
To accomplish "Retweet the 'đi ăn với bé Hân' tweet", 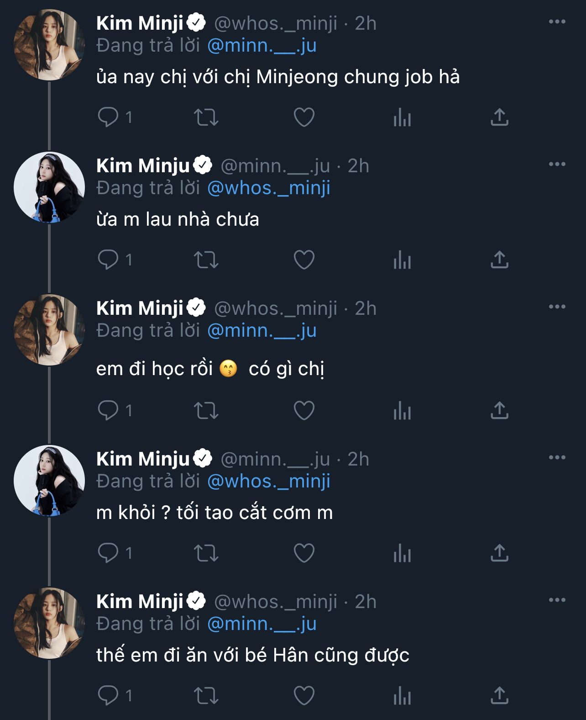I will pos(206,695).
